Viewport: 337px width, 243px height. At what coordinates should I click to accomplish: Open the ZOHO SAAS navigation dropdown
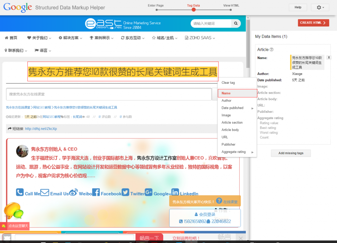[x=200, y=38]
